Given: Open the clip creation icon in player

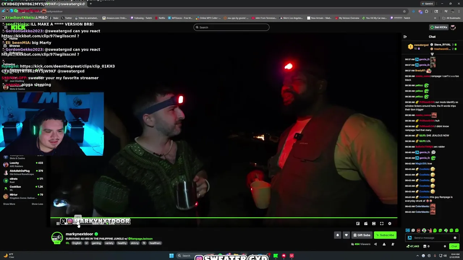Looking at the screenshot, I should click(366, 224).
